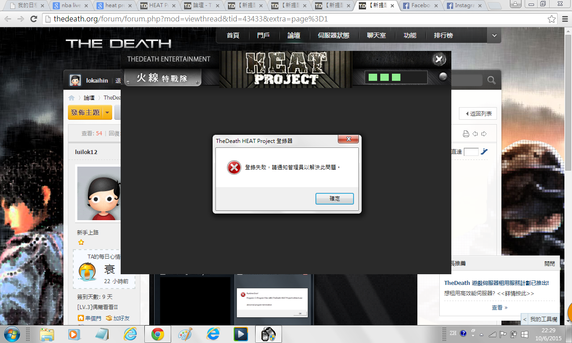Click the 確定 button in error dialog
The height and width of the screenshot is (343, 572).
point(334,199)
